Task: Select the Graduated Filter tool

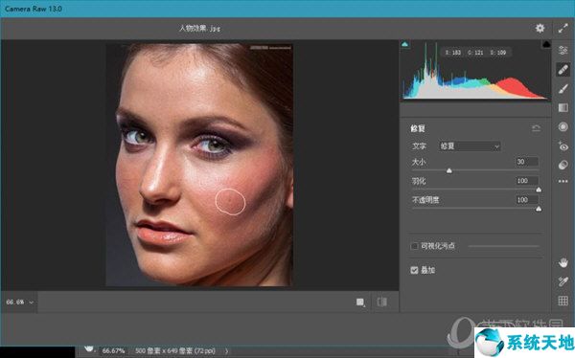Action: [563, 108]
